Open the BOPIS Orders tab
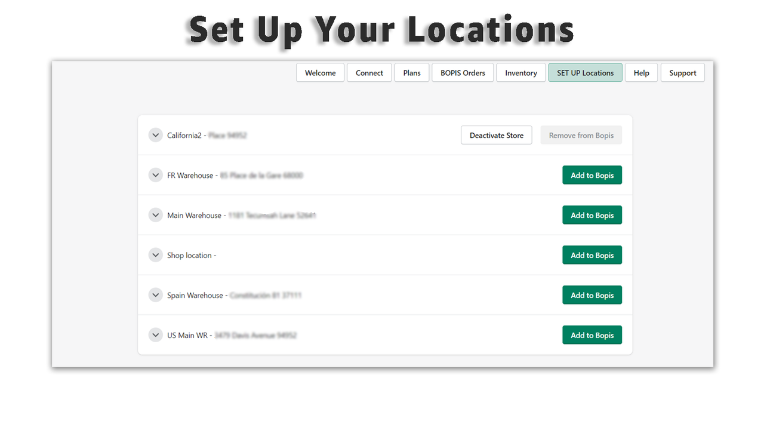This screenshot has height=430, width=764. (x=462, y=72)
